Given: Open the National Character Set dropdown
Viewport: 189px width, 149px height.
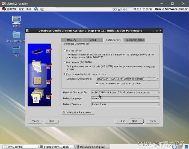Looking at the screenshot, I should point(125,93).
